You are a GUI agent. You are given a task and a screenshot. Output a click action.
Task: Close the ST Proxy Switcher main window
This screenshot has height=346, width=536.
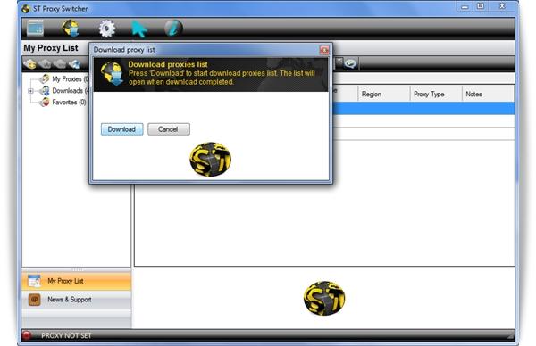502,6
